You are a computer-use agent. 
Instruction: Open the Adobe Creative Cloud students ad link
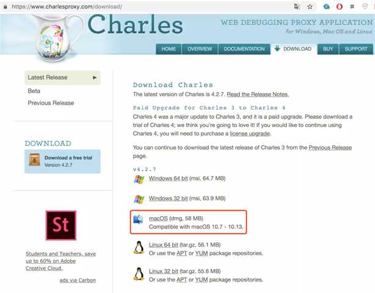click(60, 261)
